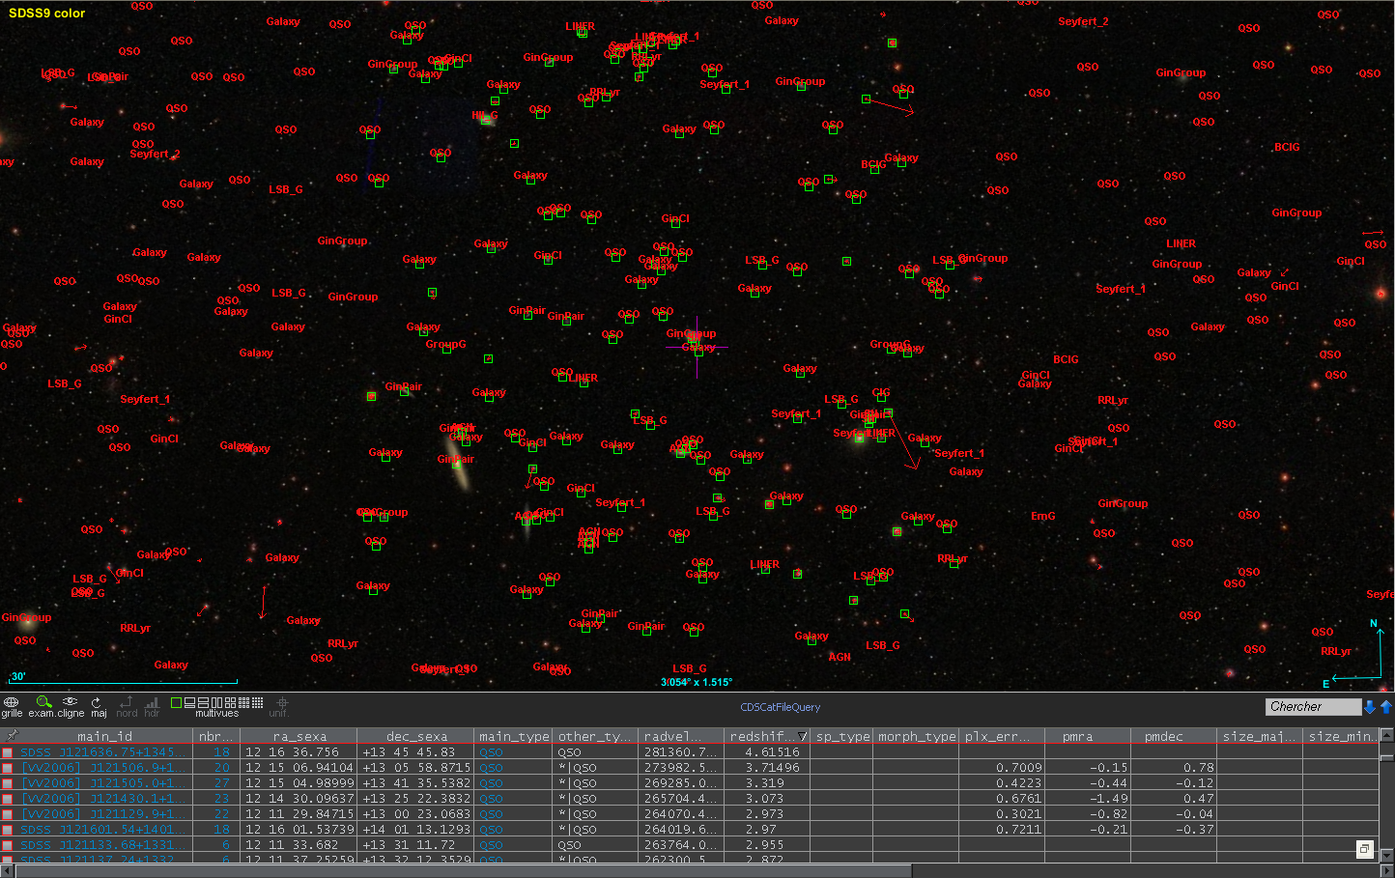1395x878 pixels.
Task: Click the EmG source label in the sky view
Action: coord(1043,516)
